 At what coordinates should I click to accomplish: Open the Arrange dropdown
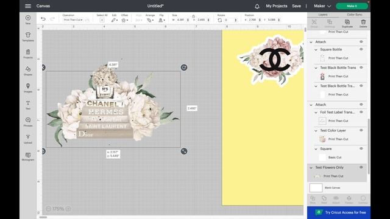pyautogui.click(x=150, y=20)
